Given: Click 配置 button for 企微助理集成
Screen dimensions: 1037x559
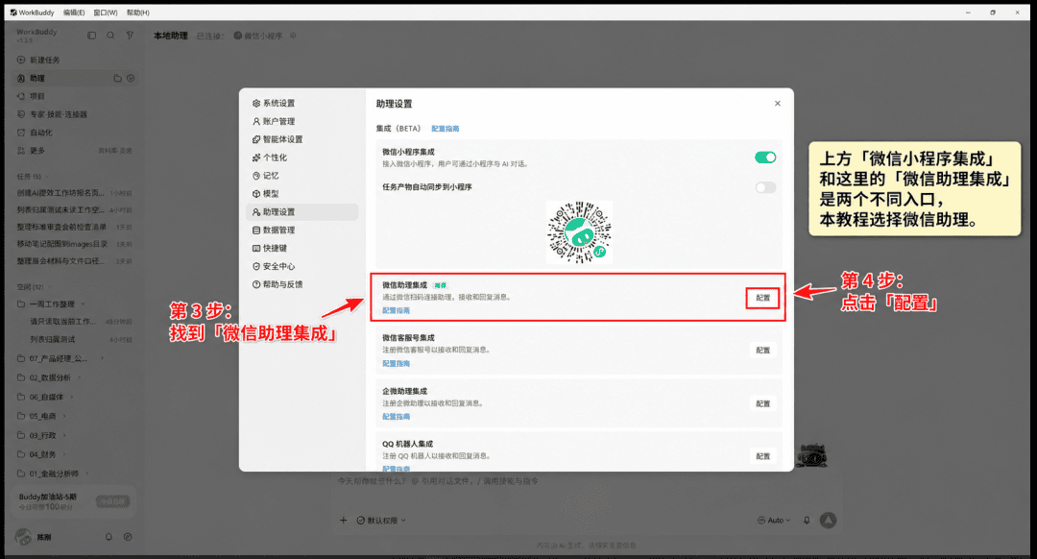Looking at the screenshot, I should [763, 403].
